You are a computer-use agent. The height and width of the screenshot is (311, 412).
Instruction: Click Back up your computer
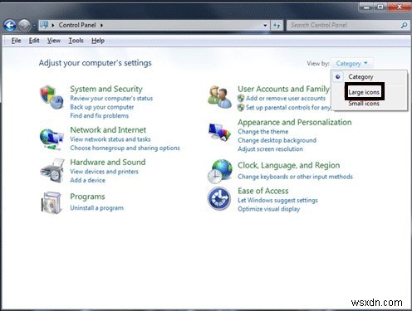[x=102, y=107]
